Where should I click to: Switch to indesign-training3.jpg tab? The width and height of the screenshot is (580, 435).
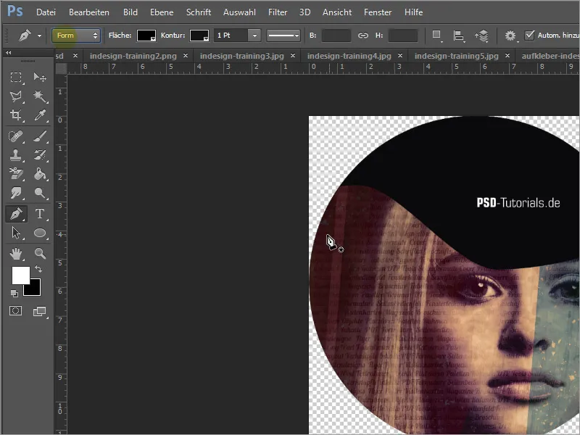pos(242,56)
